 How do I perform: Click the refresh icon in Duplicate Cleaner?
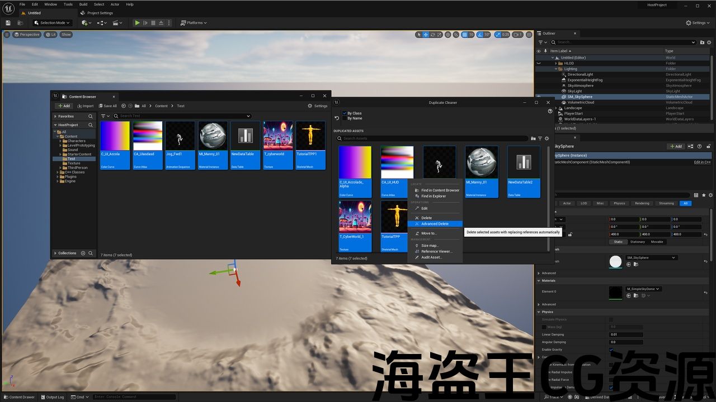pos(337,118)
